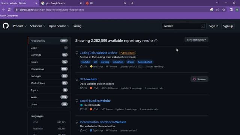Show Commits results
The height and width of the screenshot is (135, 240).
pyautogui.click(x=49, y=55)
